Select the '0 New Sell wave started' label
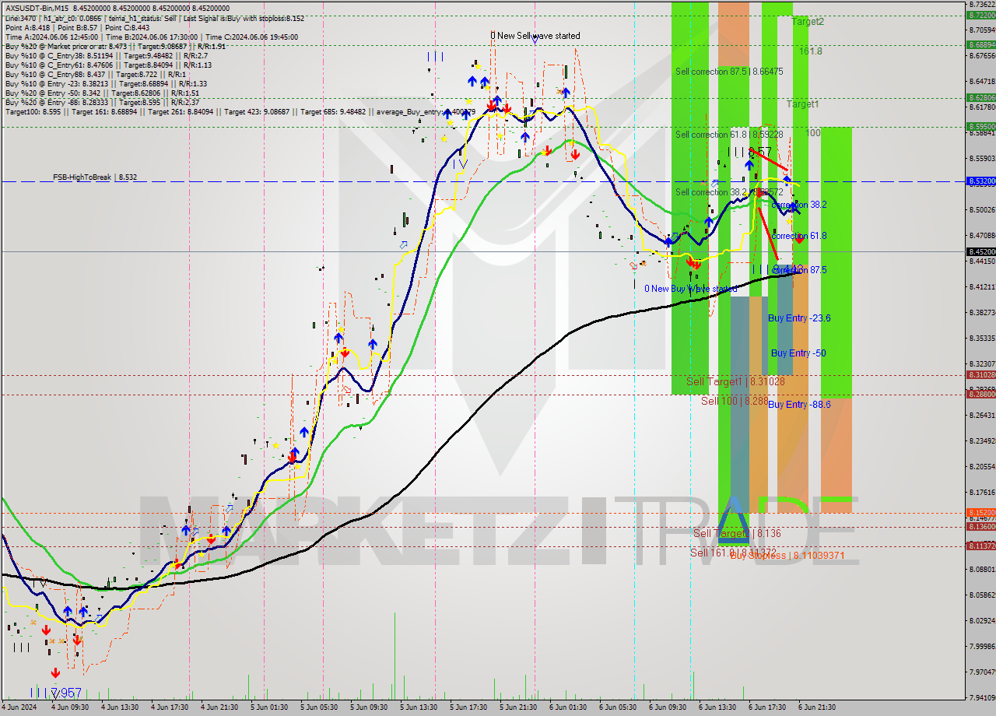 [x=535, y=36]
